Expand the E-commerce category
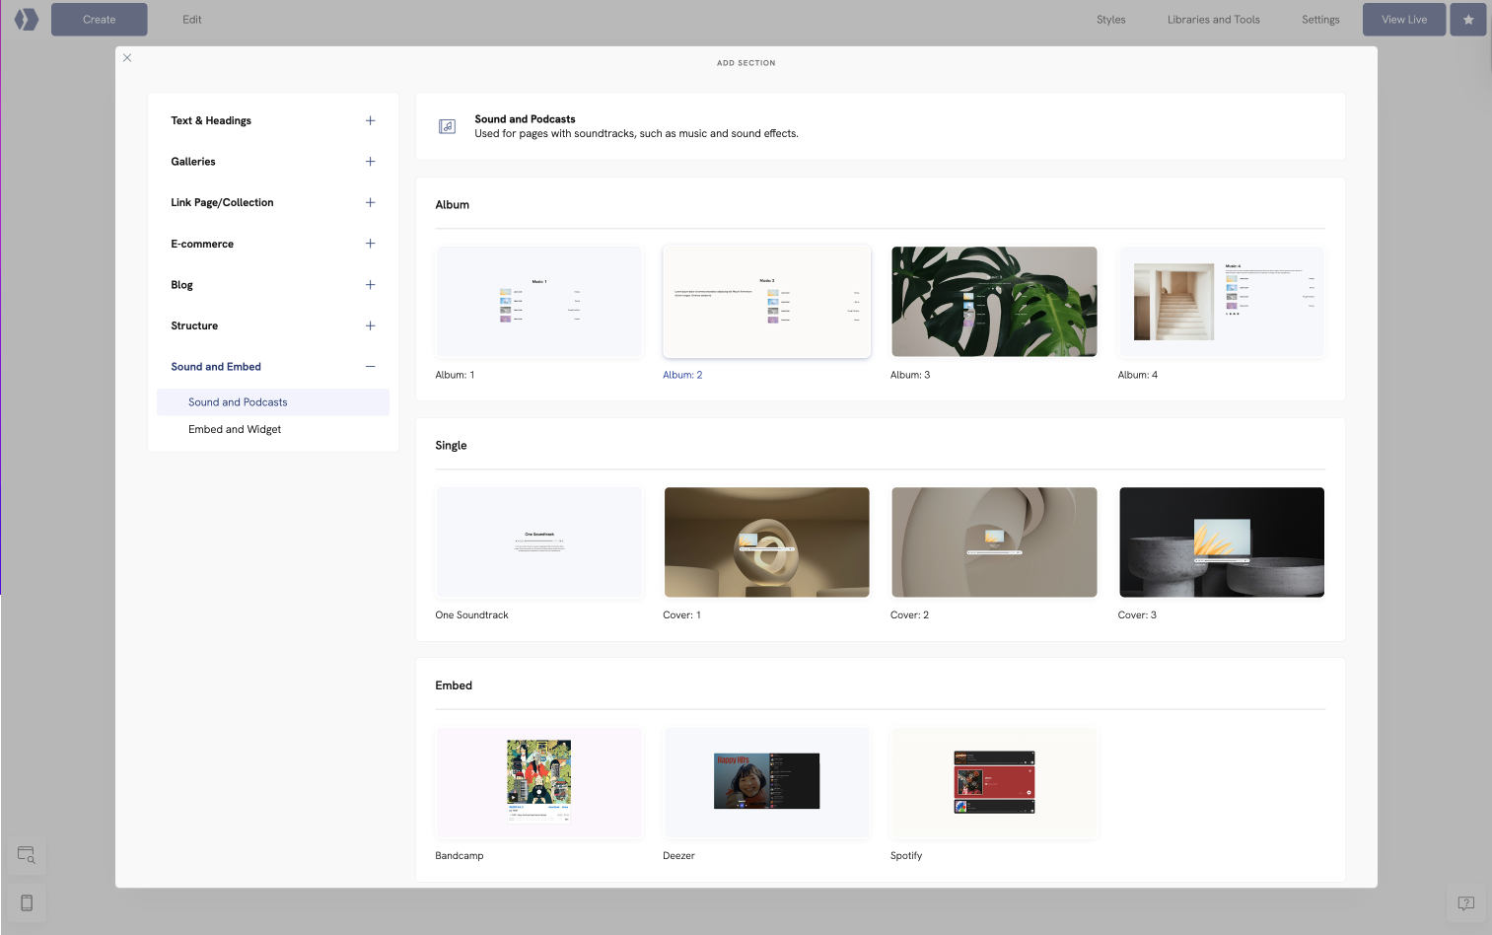Screen dimensions: 1492x935 370,244
